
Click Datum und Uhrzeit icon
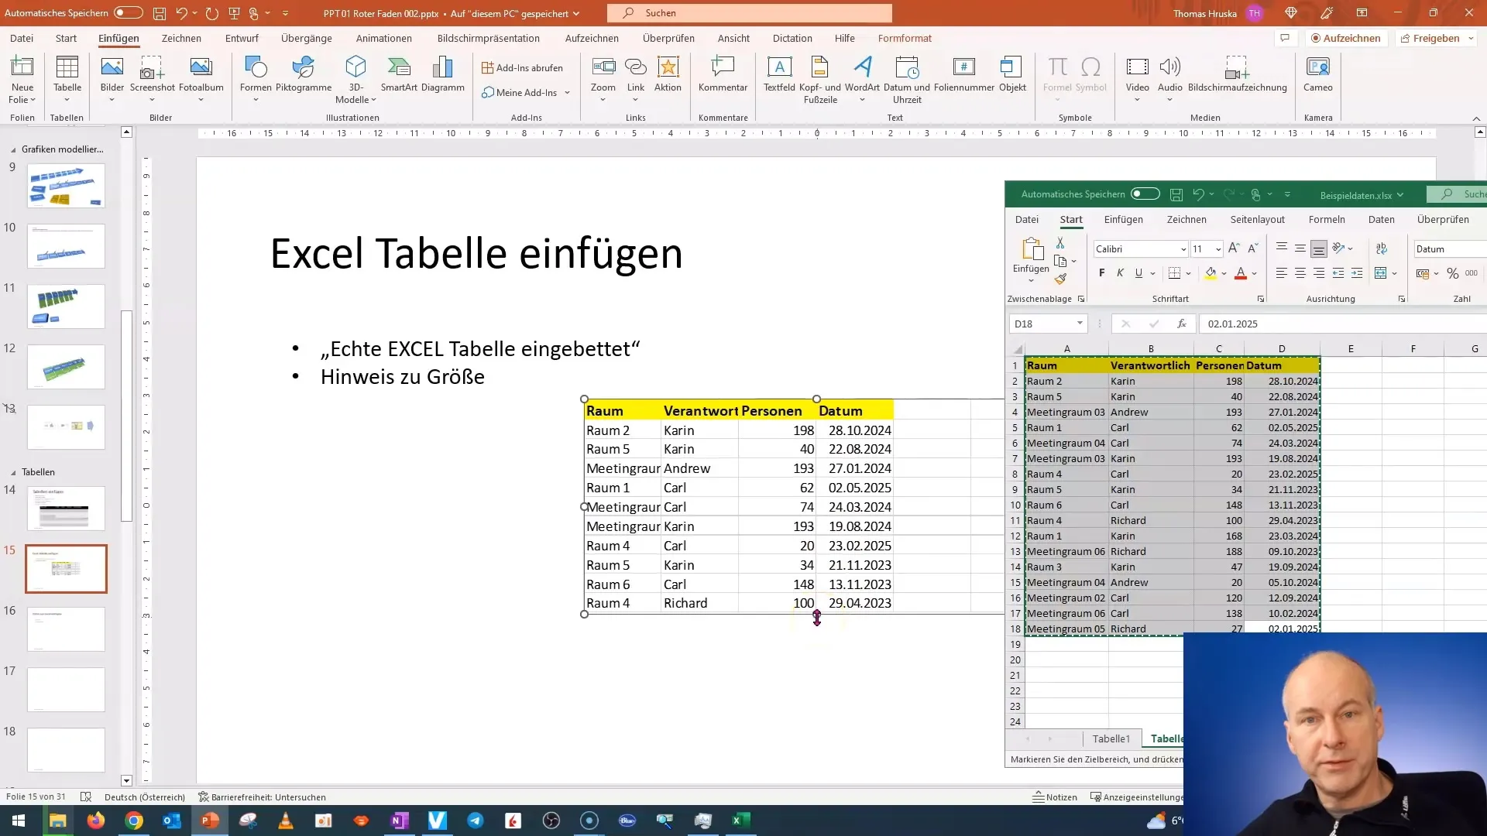click(906, 68)
